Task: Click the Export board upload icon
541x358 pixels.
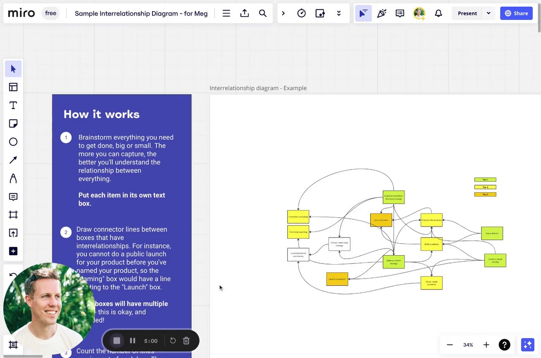Action: 244,14
